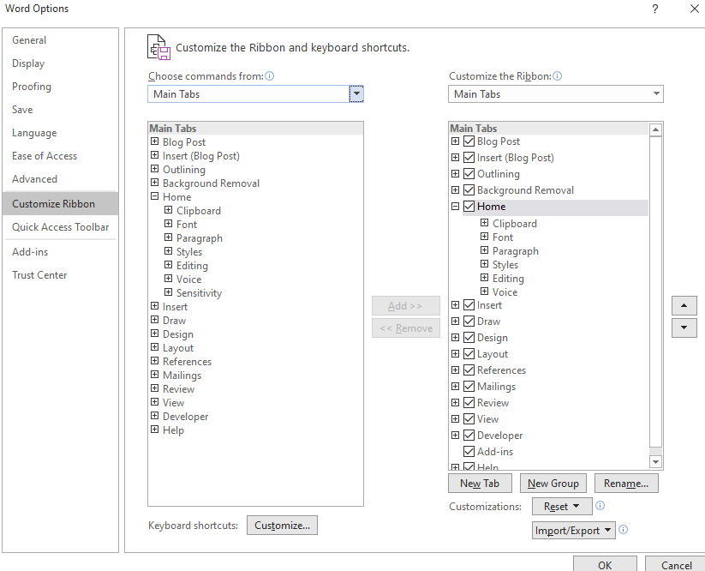
Task: Switch to Proofing options
Action: pyautogui.click(x=60, y=87)
